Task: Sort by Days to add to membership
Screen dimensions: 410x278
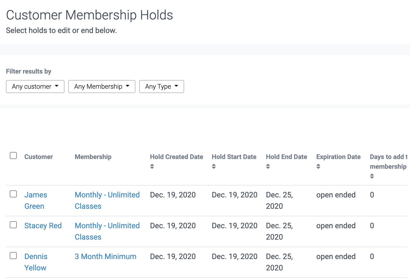Action: tap(372, 176)
